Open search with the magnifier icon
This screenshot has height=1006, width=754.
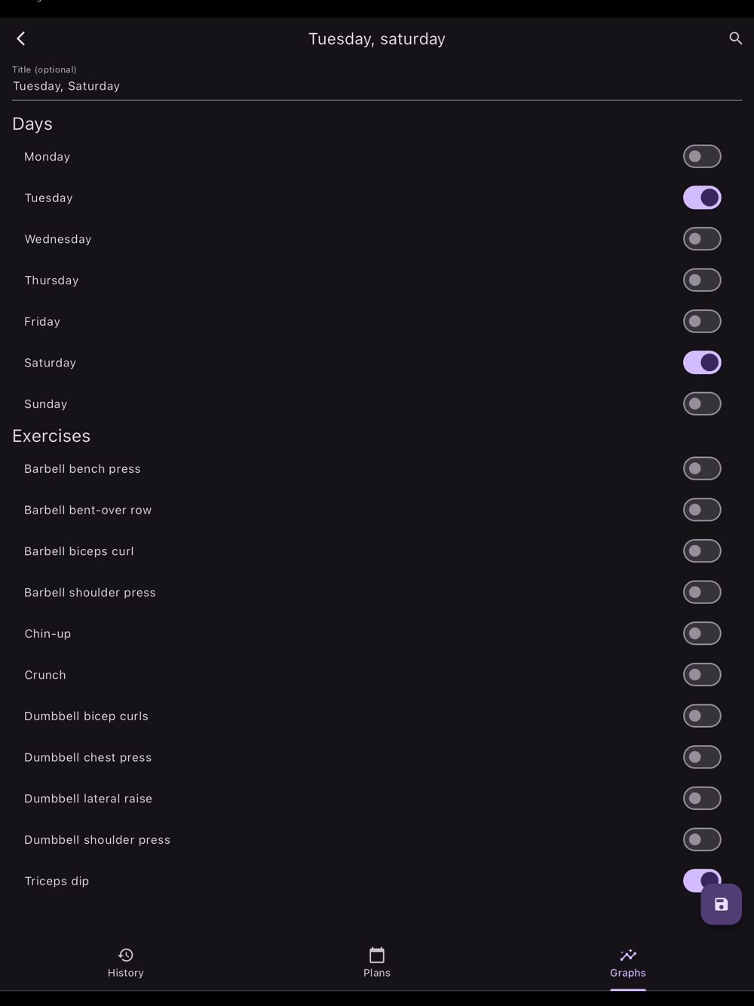point(735,38)
